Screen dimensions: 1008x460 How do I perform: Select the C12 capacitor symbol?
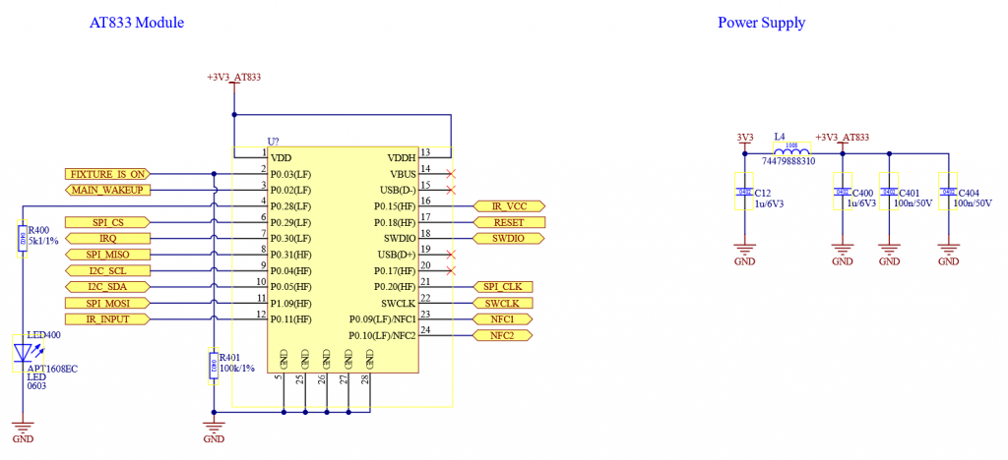click(x=745, y=192)
